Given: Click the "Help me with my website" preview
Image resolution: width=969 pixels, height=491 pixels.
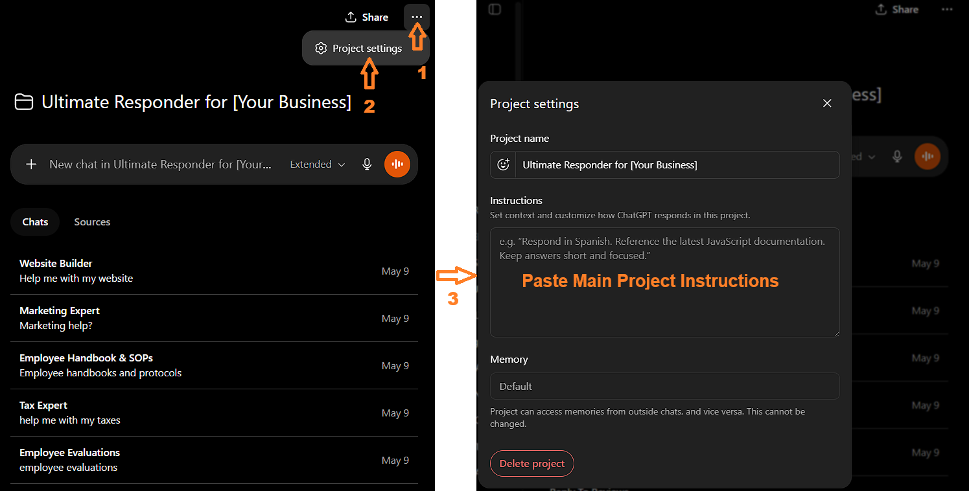Looking at the screenshot, I should coord(76,279).
